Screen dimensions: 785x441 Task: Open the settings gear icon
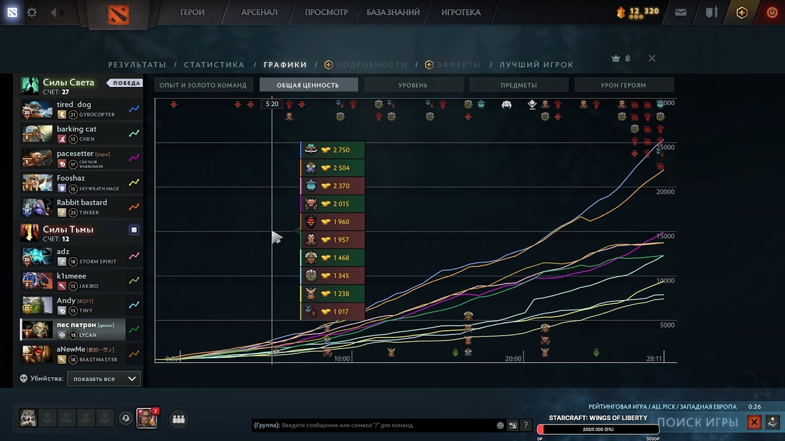[x=32, y=12]
